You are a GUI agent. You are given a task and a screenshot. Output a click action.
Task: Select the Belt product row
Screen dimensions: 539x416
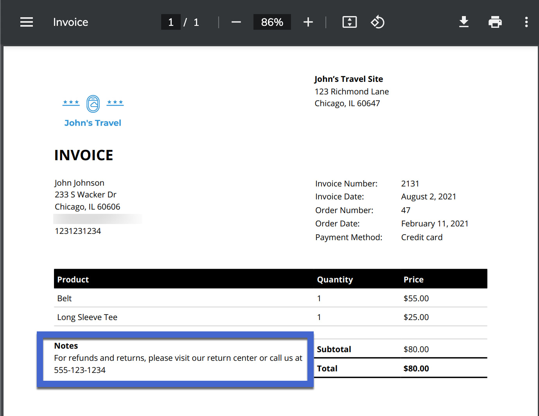(64, 298)
